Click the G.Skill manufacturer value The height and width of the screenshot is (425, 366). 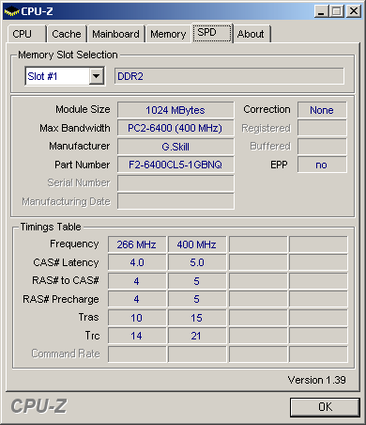click(175, 147)
